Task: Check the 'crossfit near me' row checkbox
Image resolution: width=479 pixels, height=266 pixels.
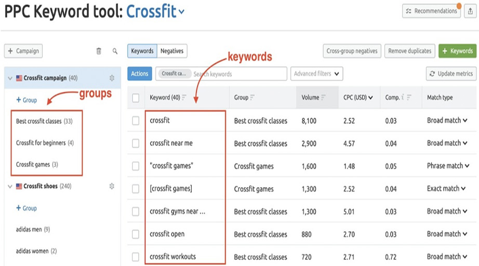Action: point(136,144)
